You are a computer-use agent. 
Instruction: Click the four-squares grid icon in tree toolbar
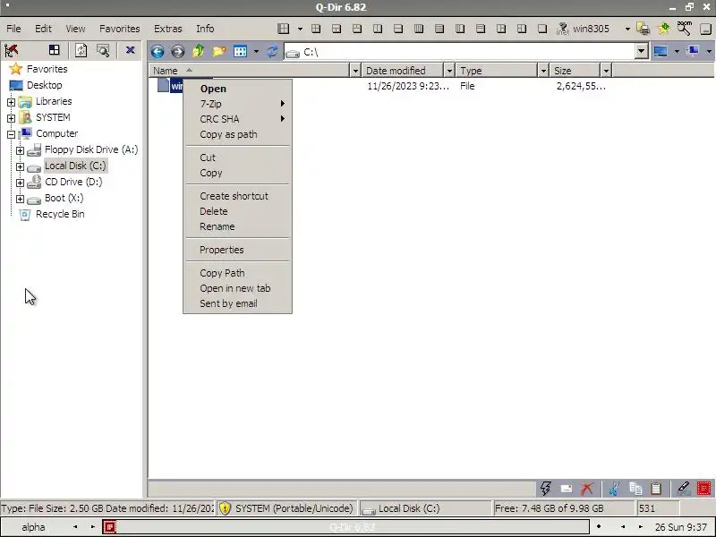tap(55, 50)
